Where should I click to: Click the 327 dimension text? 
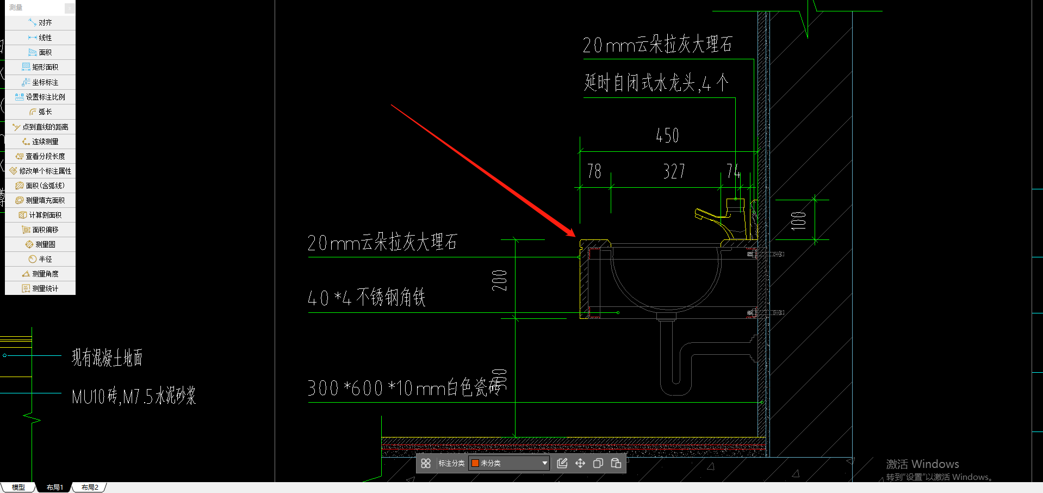[674, 171]
